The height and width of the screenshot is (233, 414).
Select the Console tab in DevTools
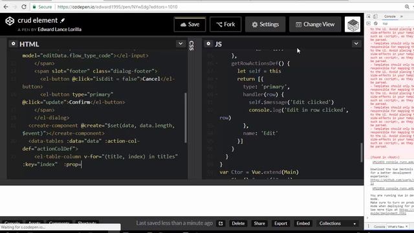click(x=389, y=16)
